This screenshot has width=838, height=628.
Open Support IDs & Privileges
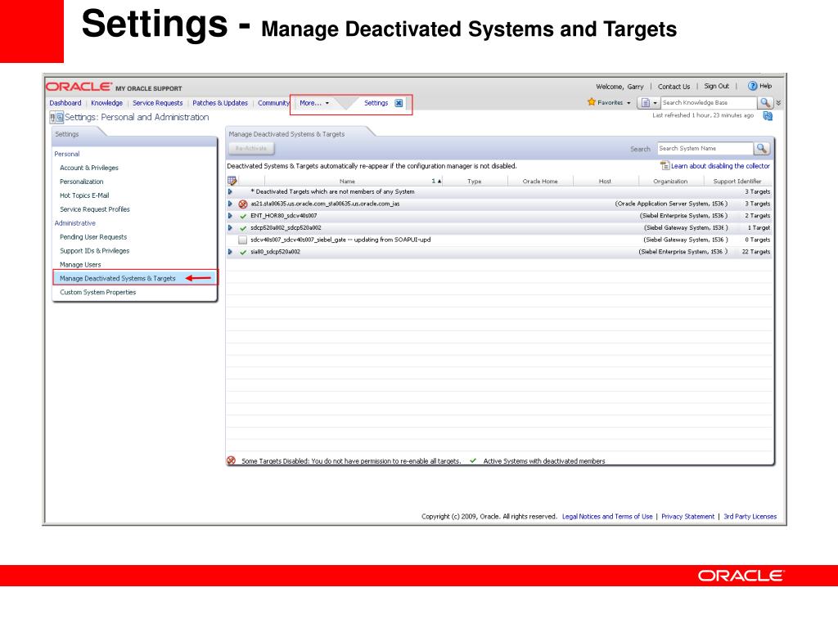94,251
